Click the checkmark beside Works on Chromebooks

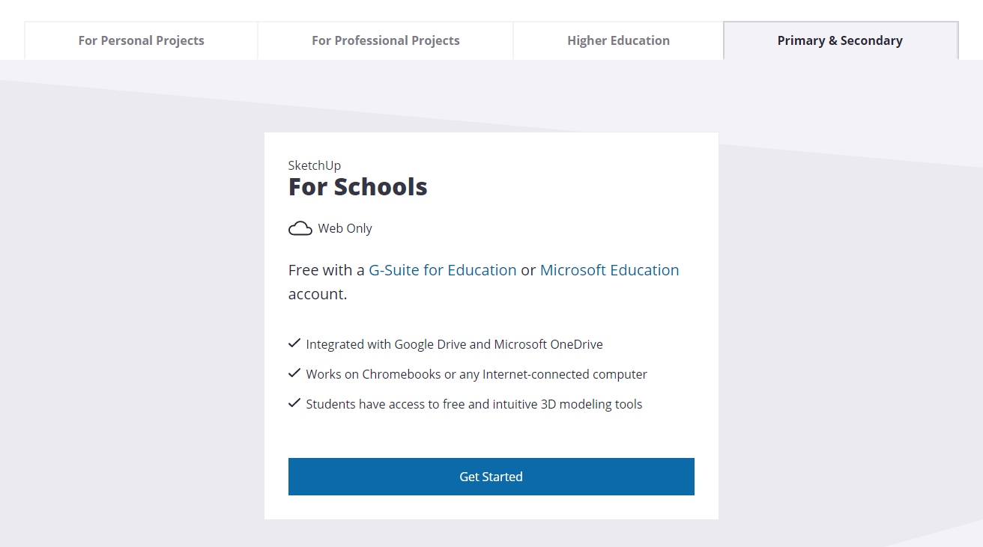click(x=294, y=373)
